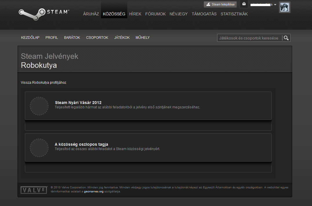312x206 pixels.
Task: Click the Robokutya heading
Action: (x=39, y=65)
